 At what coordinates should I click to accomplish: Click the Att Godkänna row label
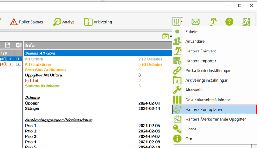[38, 64]
